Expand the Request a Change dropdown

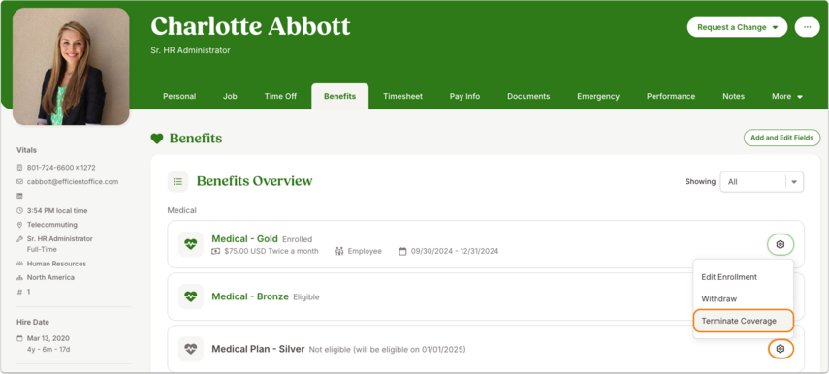(737, 27)
